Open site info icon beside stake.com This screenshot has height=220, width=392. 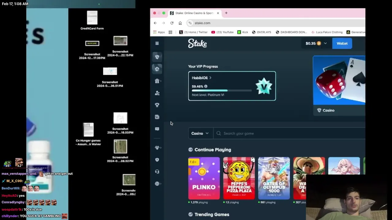[x=190, y=23]
